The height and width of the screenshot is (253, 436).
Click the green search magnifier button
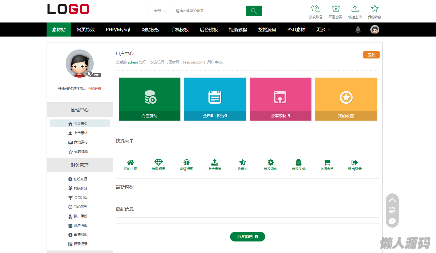coord(254,11)
